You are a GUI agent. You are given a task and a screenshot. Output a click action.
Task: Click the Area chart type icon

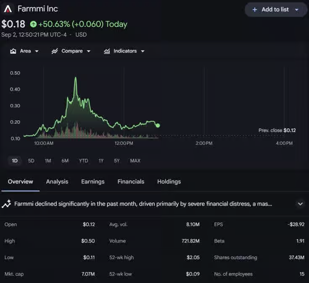(x=13, y=51)
